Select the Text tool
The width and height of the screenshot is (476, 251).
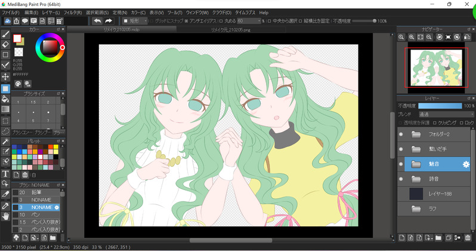coord(5,174)
